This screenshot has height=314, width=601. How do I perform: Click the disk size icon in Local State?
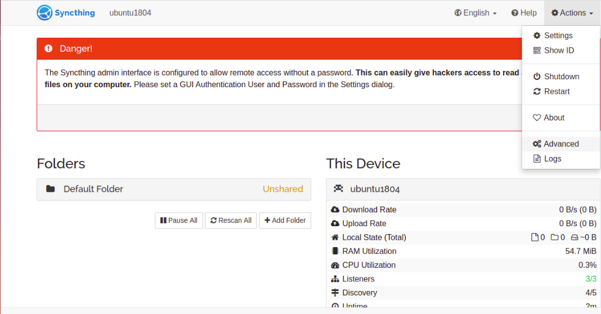coord(574,237)
